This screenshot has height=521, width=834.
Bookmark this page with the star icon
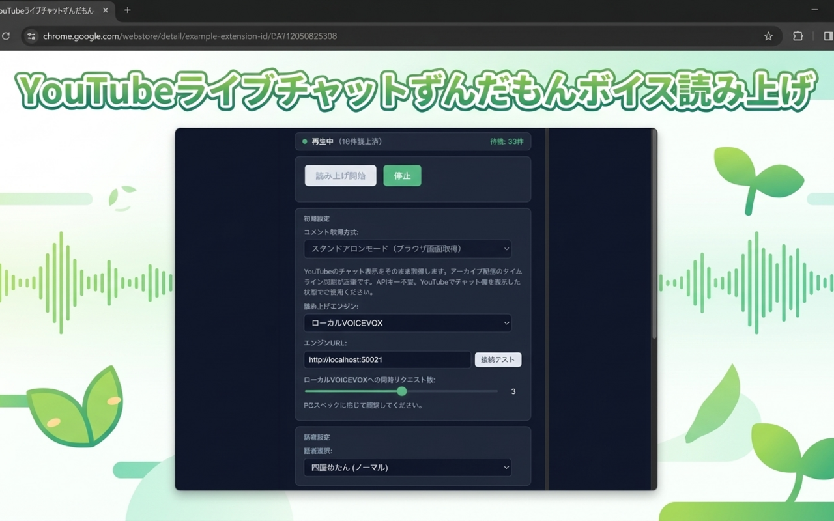click(768, 36)
